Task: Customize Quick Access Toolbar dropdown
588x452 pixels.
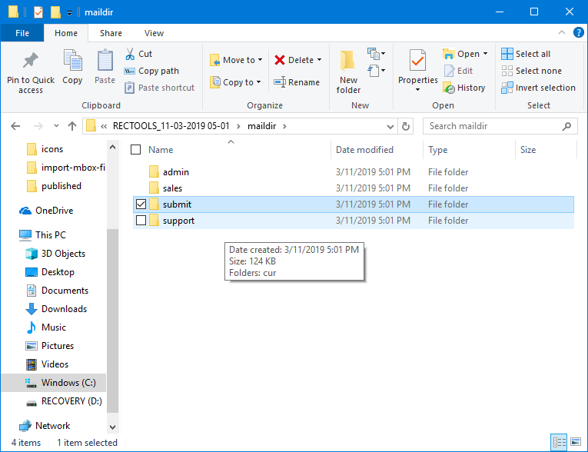Action: [69, 13]
